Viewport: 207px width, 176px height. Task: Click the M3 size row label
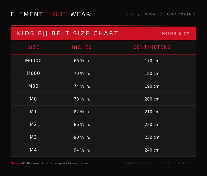point(33,137)
